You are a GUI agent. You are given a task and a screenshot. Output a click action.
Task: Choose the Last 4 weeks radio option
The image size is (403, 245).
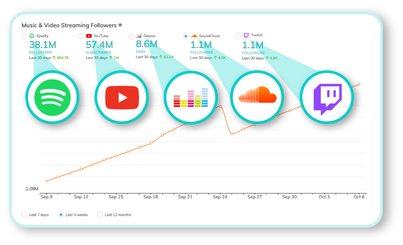click(x=61, y=215)
